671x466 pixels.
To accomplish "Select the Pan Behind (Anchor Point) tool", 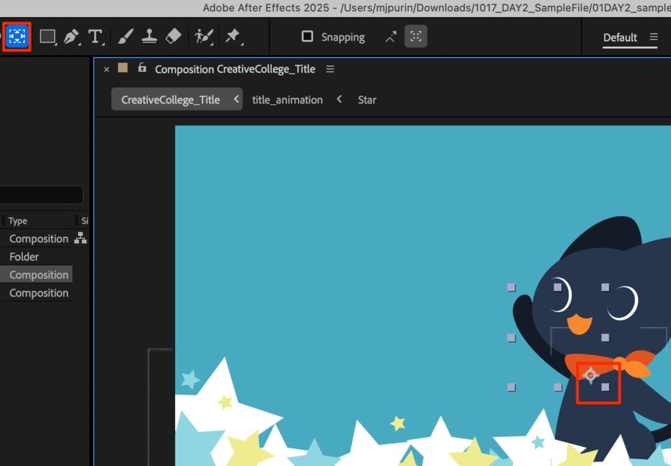I will click(x=18, y=37).
